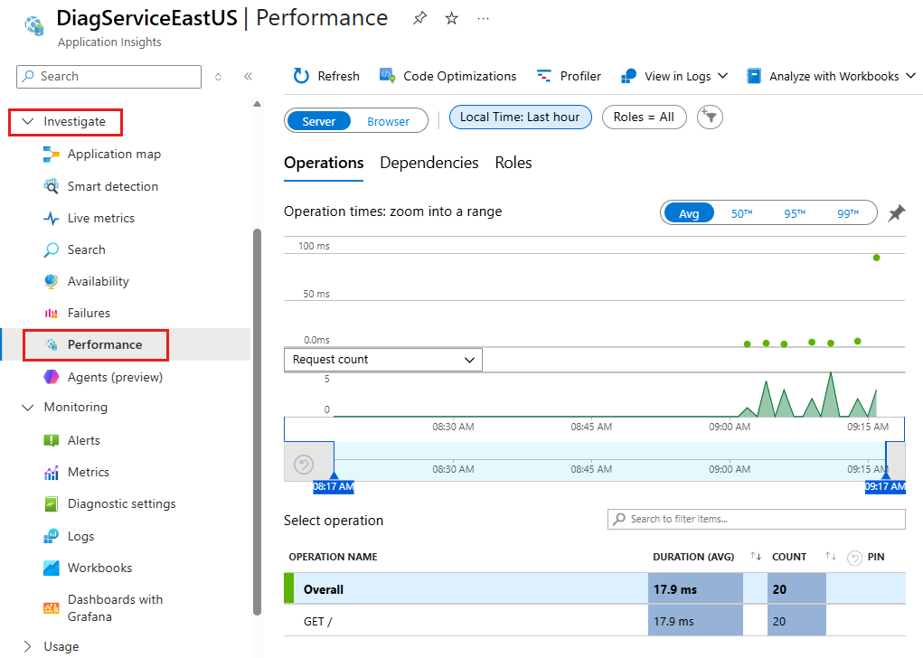The width and height of the screenshot is (923, 658).
Task: Click the Local Time: Last hour filter
Action: [x=521, y=117]
